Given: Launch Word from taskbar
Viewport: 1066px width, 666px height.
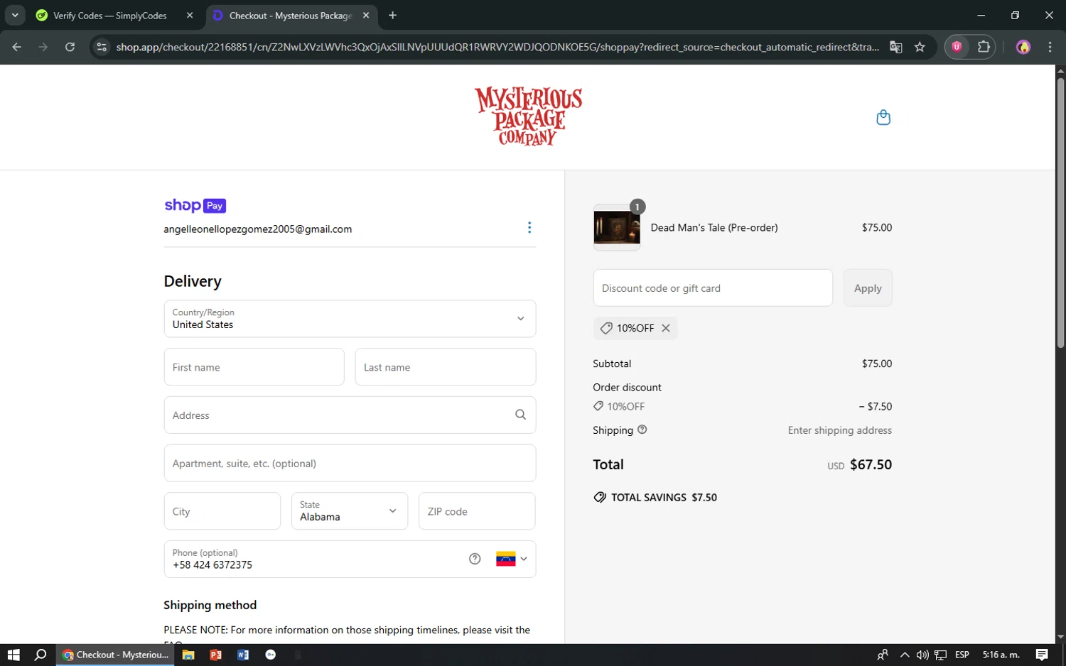Looking at the screenshot, I should (243, 655).
